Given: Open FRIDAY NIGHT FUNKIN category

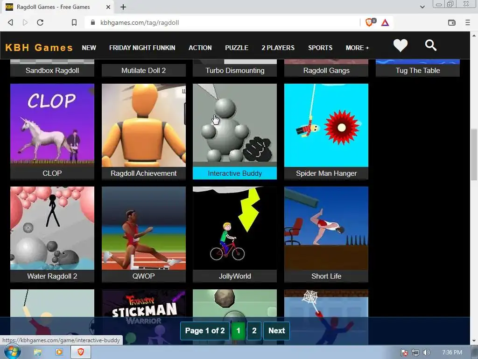Looking at the screenshot, I should pos(142,48).
